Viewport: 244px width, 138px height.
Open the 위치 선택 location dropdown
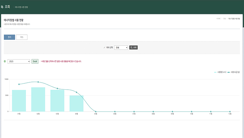click(x=121, y=48)
